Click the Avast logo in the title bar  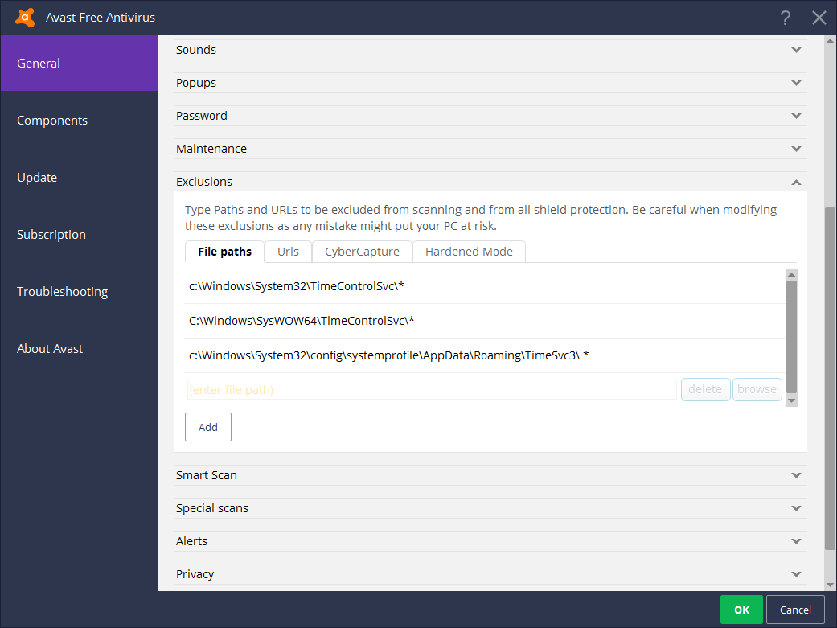pyautogui.click(x=23, y=16)
